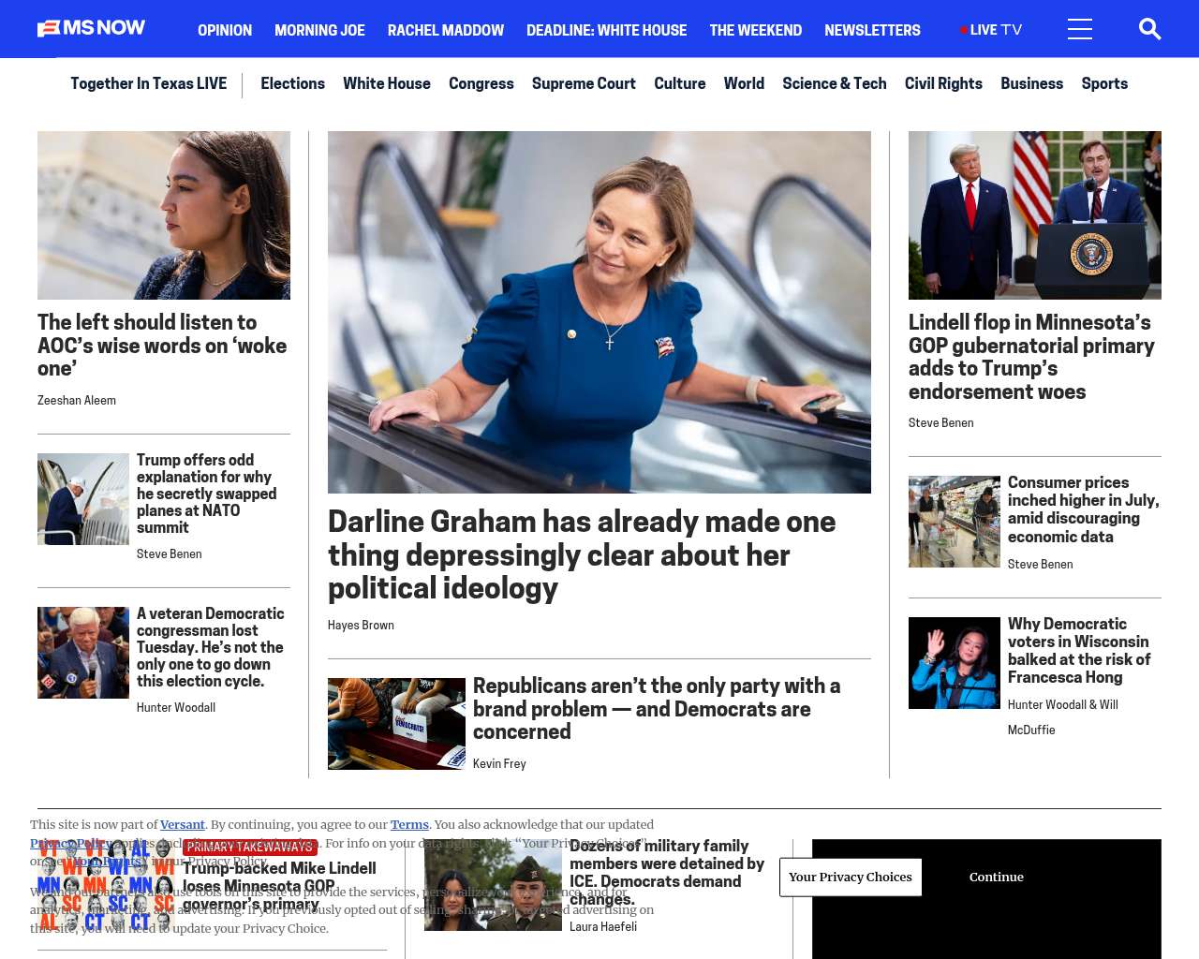Open veteran congressman photo thumbnail
1199x959 pixels.
pos(83,653)
